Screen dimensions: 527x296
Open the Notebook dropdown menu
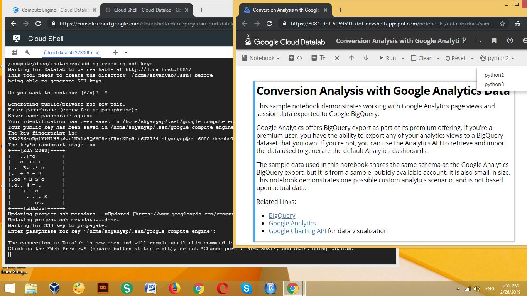coord(261,58)
